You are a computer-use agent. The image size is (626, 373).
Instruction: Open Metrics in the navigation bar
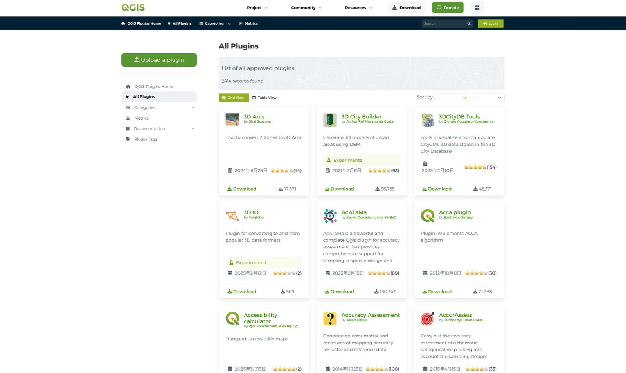pyautogui.click(x=248, y=23)
